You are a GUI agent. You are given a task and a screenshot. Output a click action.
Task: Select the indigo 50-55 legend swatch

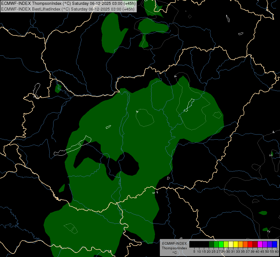[x=270, y=244]
